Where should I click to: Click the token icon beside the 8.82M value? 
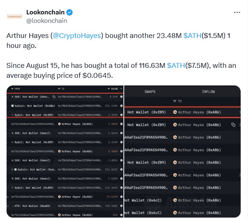pos(122,97)
